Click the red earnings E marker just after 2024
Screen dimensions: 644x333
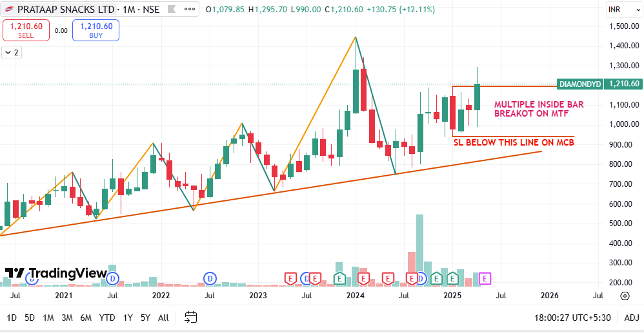(363, 279)
